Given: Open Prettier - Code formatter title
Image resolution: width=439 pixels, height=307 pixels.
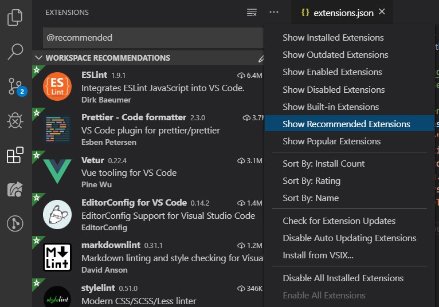Looking at the screenshot, I should pyautogui.click(x=134, y=117).
